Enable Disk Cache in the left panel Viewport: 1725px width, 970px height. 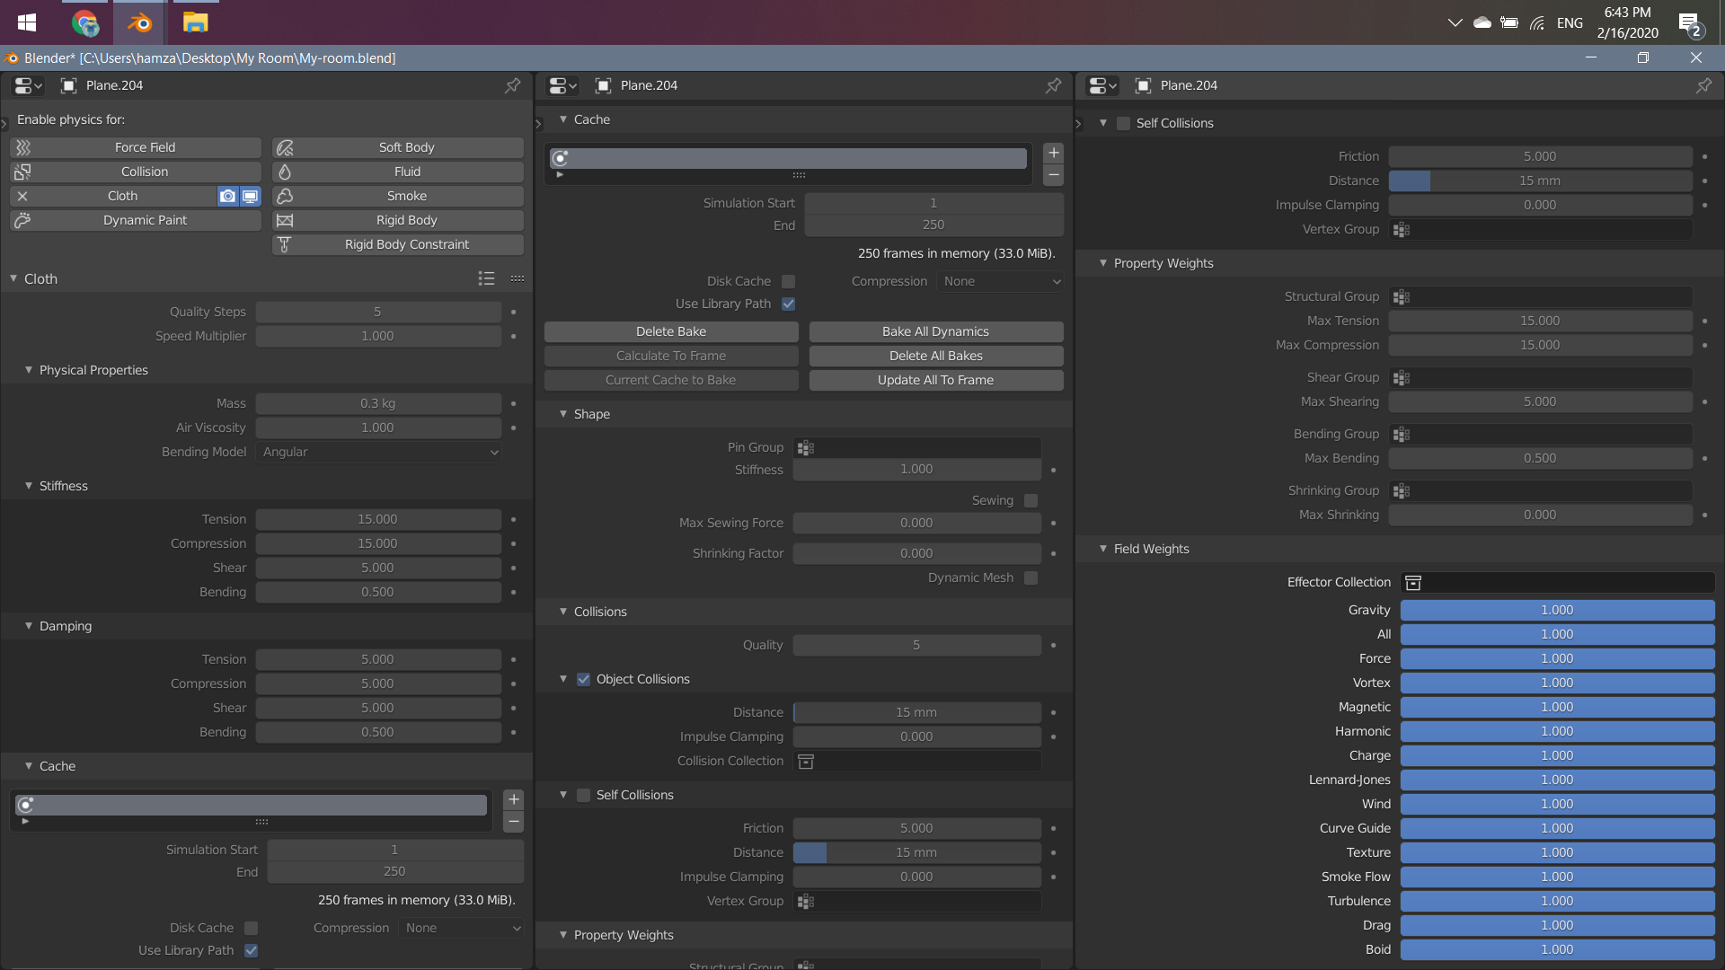point(251,928)
